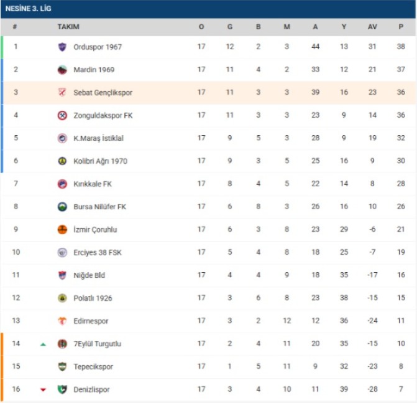Viewport: 417px width, 403px height.
Task: Click the NESİNE 3. LİG header title
Action: coord(28,9)
